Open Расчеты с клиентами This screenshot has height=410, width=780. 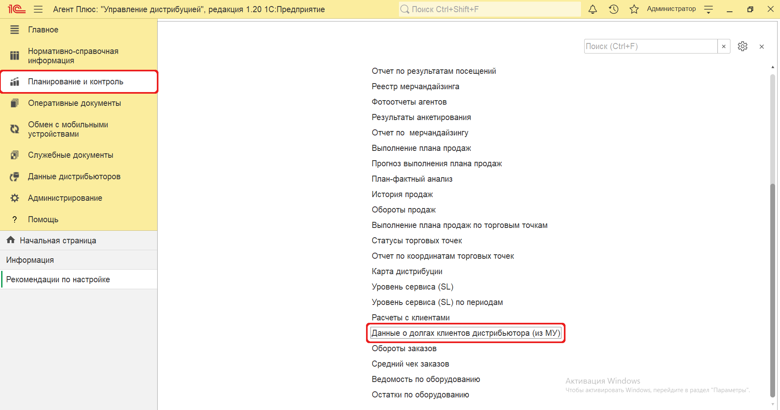tap(411, 318)
